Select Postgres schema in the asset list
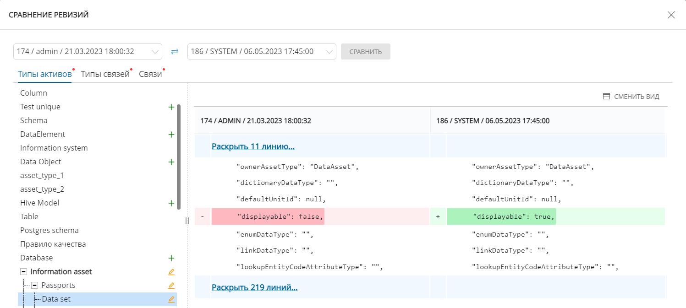 (49, 230)
